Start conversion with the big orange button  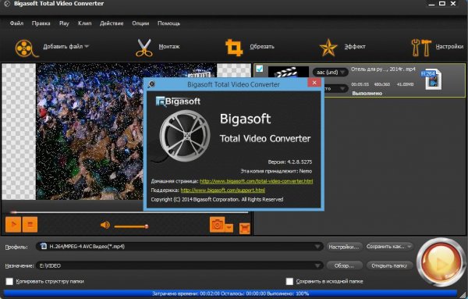click(x=441, y=262)
